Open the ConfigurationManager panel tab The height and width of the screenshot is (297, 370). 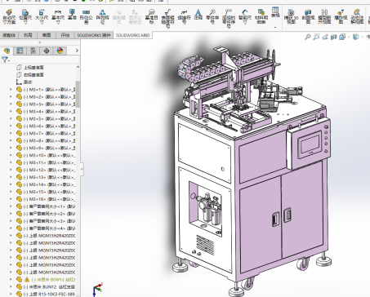tap(33, 51)
